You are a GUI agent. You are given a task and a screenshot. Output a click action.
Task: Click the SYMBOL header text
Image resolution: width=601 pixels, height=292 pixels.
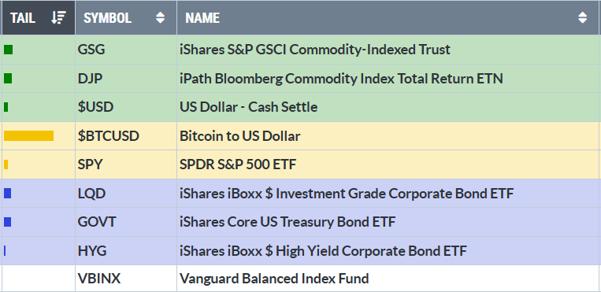[108, 18]
